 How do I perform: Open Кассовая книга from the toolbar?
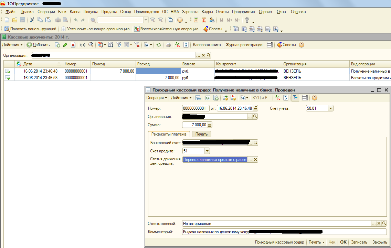(x=207, y=45)
